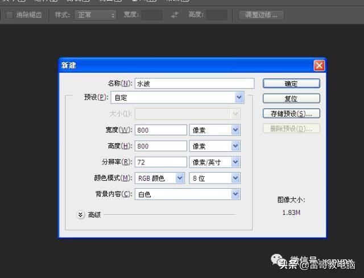Click the 图像大小: label

(291, 200)
